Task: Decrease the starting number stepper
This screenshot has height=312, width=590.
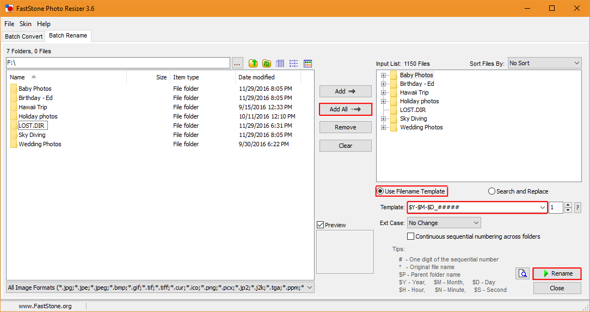Action: tap(568, 210)
